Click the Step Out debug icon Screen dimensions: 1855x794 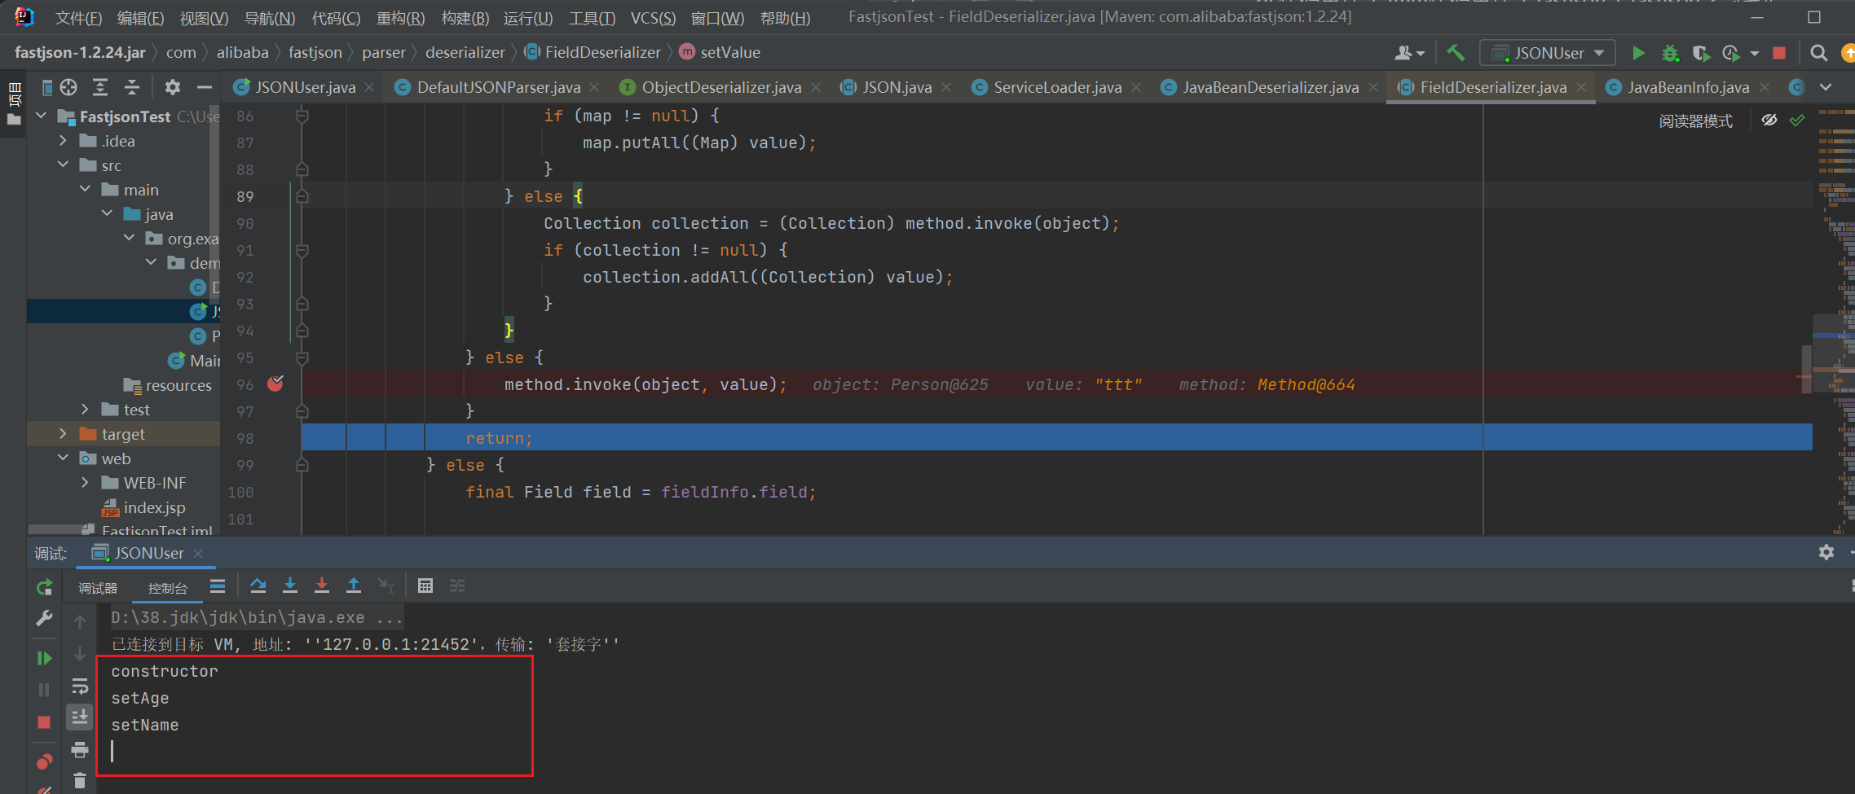[354, 586]
